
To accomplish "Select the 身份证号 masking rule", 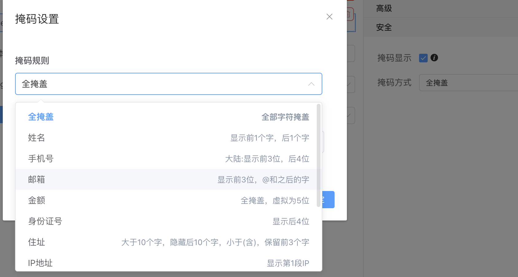I will coord(45,221).
